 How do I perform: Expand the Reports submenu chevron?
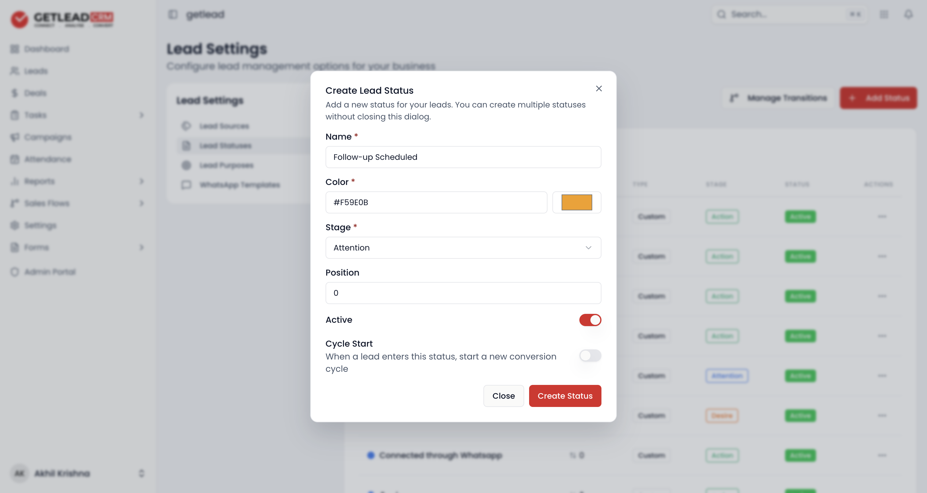[x=141, y=181]
